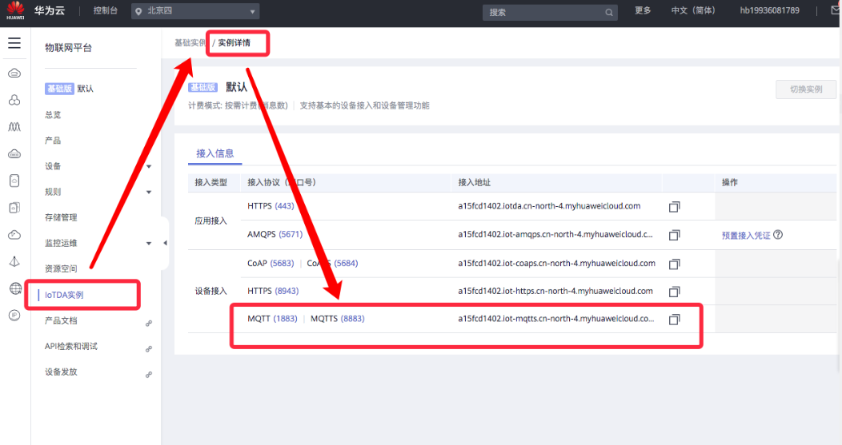This screenshot has width=842, height=445.
Task: Open API检索和调试 in the sidebar
Action: (71, 347)
